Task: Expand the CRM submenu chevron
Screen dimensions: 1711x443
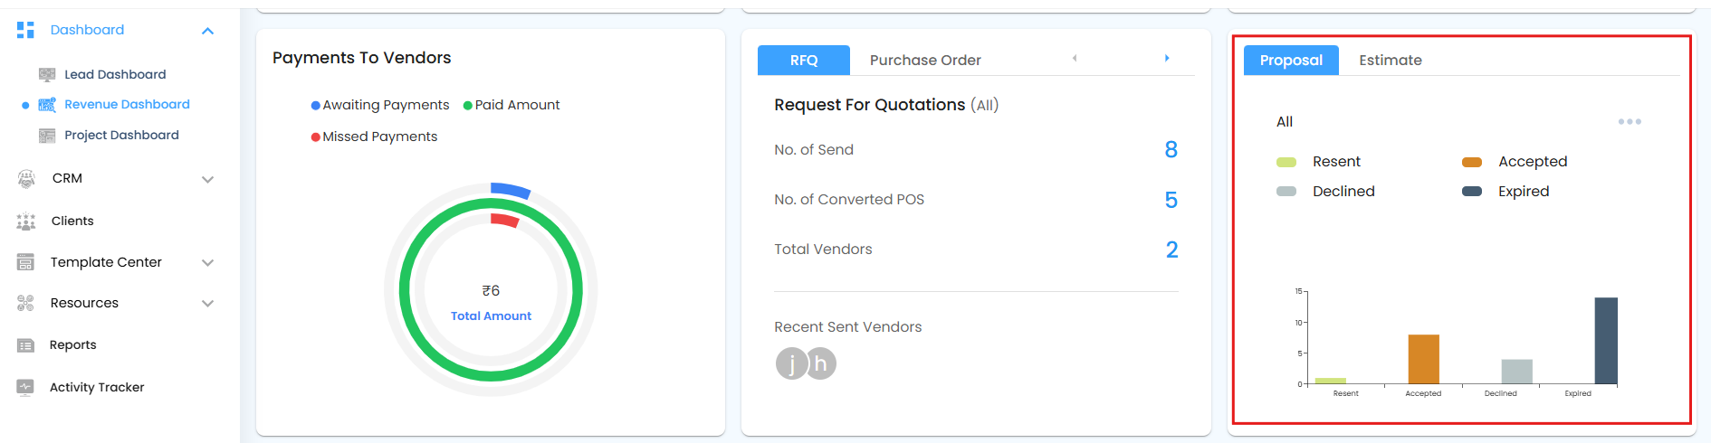Action: pyautogui.click(x=207, y=179)
